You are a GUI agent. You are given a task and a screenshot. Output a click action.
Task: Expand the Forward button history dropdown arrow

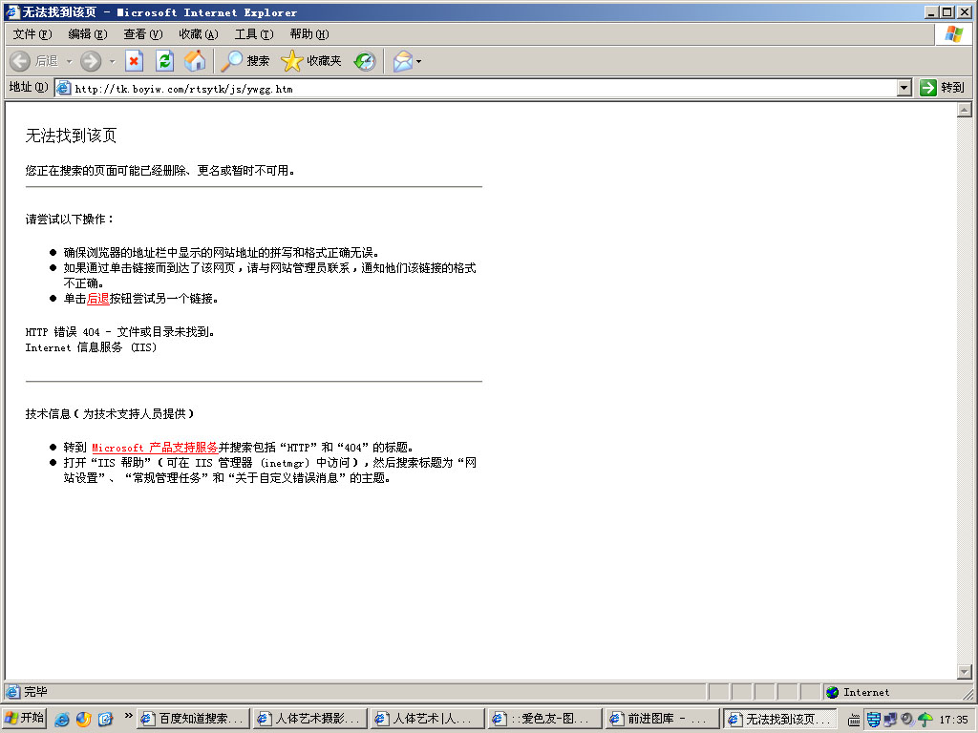pyautogui.click(x=113, y=61)
